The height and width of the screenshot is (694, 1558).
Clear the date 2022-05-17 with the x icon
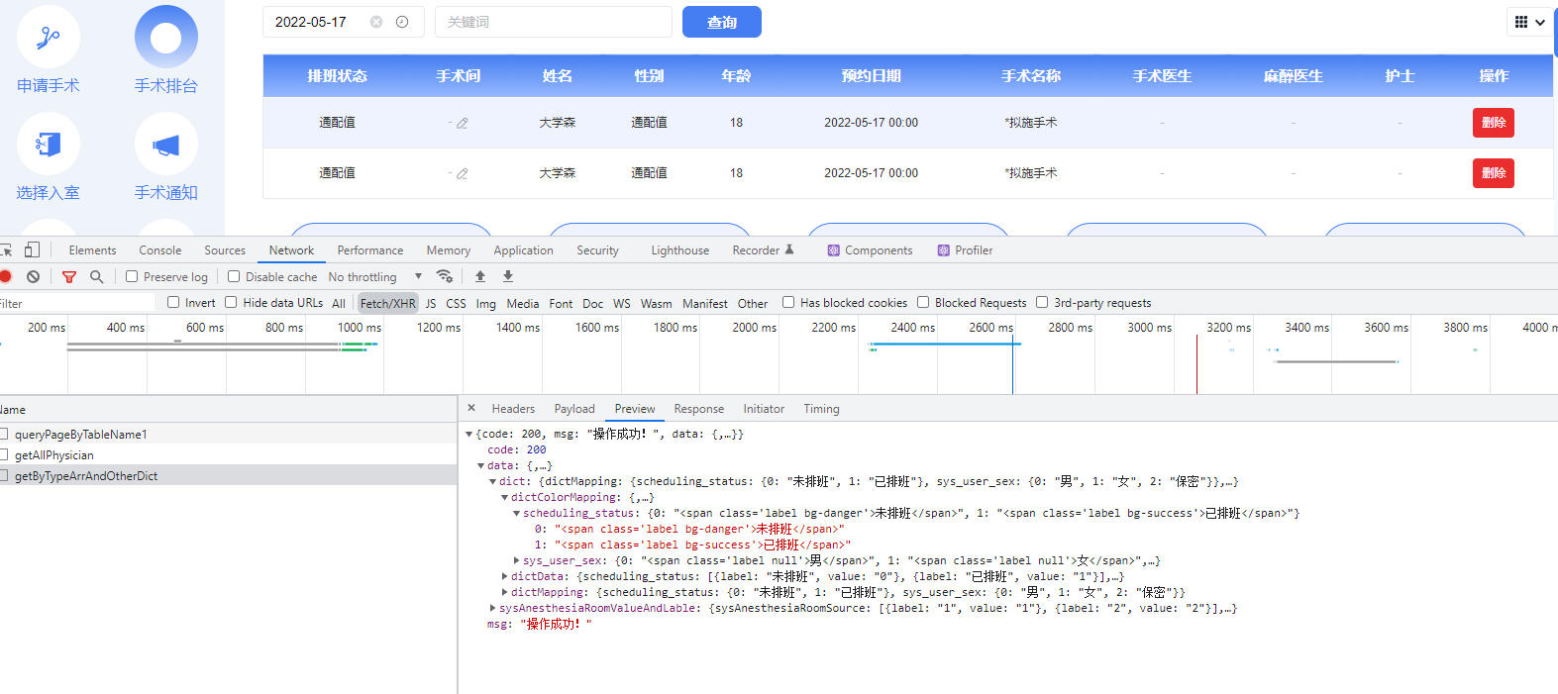[376, 22]
